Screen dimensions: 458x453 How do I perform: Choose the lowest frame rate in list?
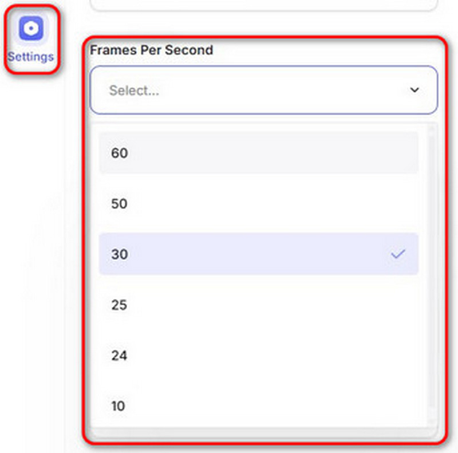point(258,406)
